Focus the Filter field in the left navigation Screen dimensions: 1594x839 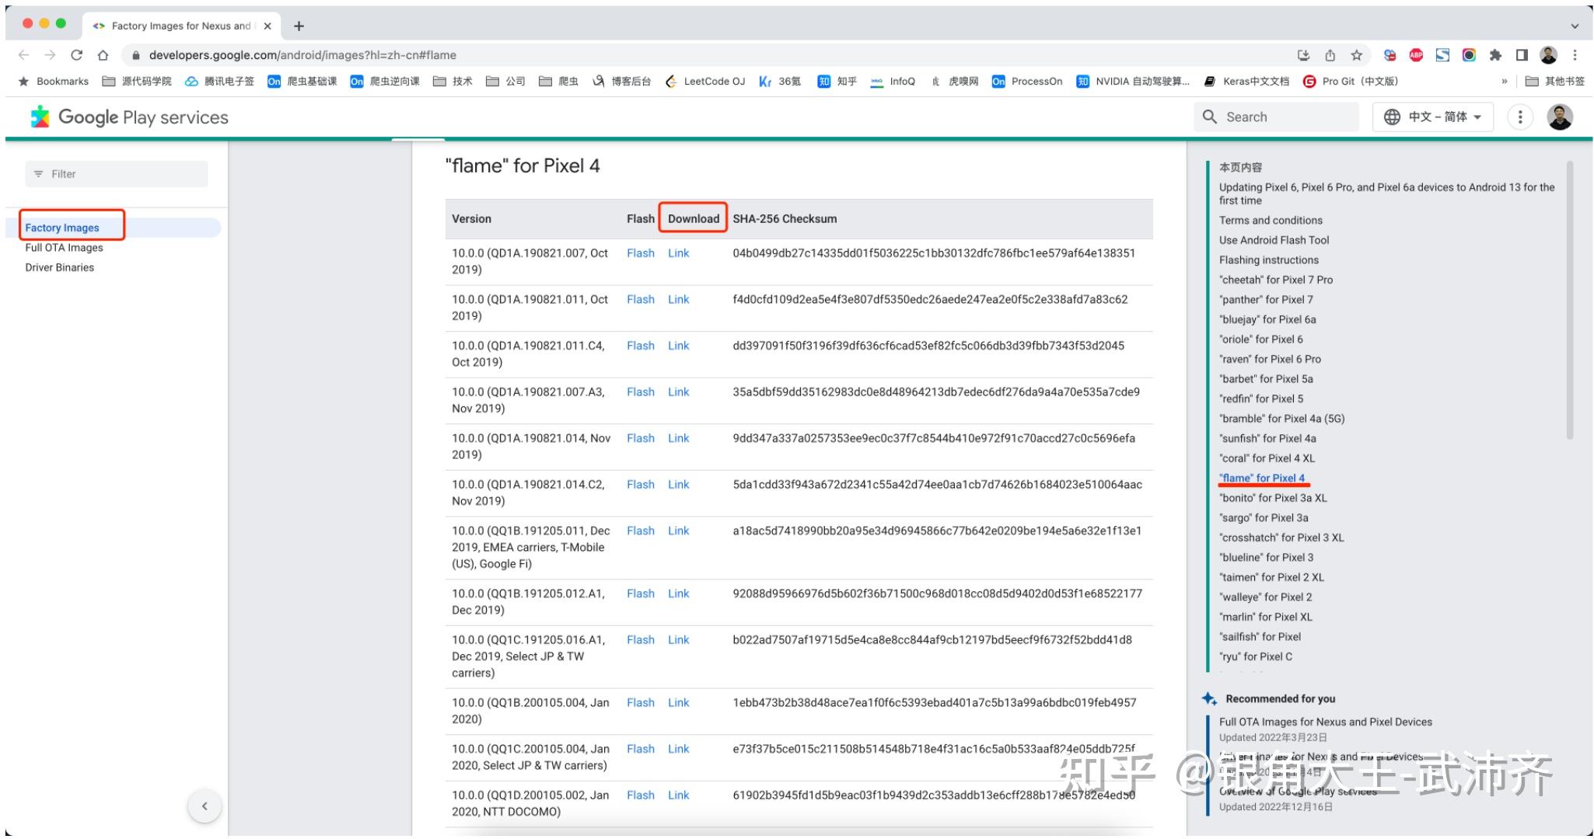pyautogui.click(x=117, y=174)
